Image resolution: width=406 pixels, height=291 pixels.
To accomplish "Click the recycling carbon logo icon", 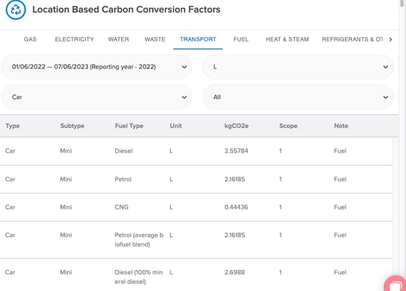I will tap(15, 9).
